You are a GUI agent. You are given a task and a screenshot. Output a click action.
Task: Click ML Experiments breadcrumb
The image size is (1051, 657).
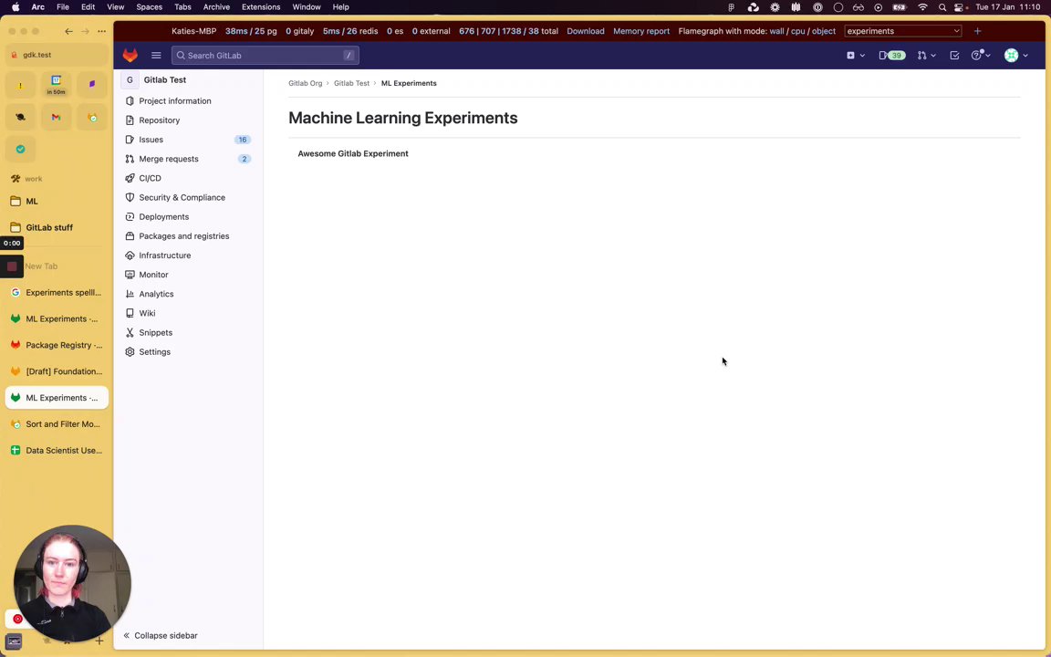coord(409,83)
